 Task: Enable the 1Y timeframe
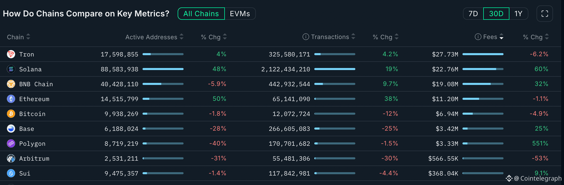pos(519,14)
